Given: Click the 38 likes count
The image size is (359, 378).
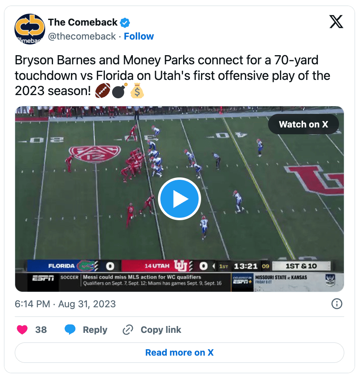Looking at the screenshot, I should coord(41,330).
